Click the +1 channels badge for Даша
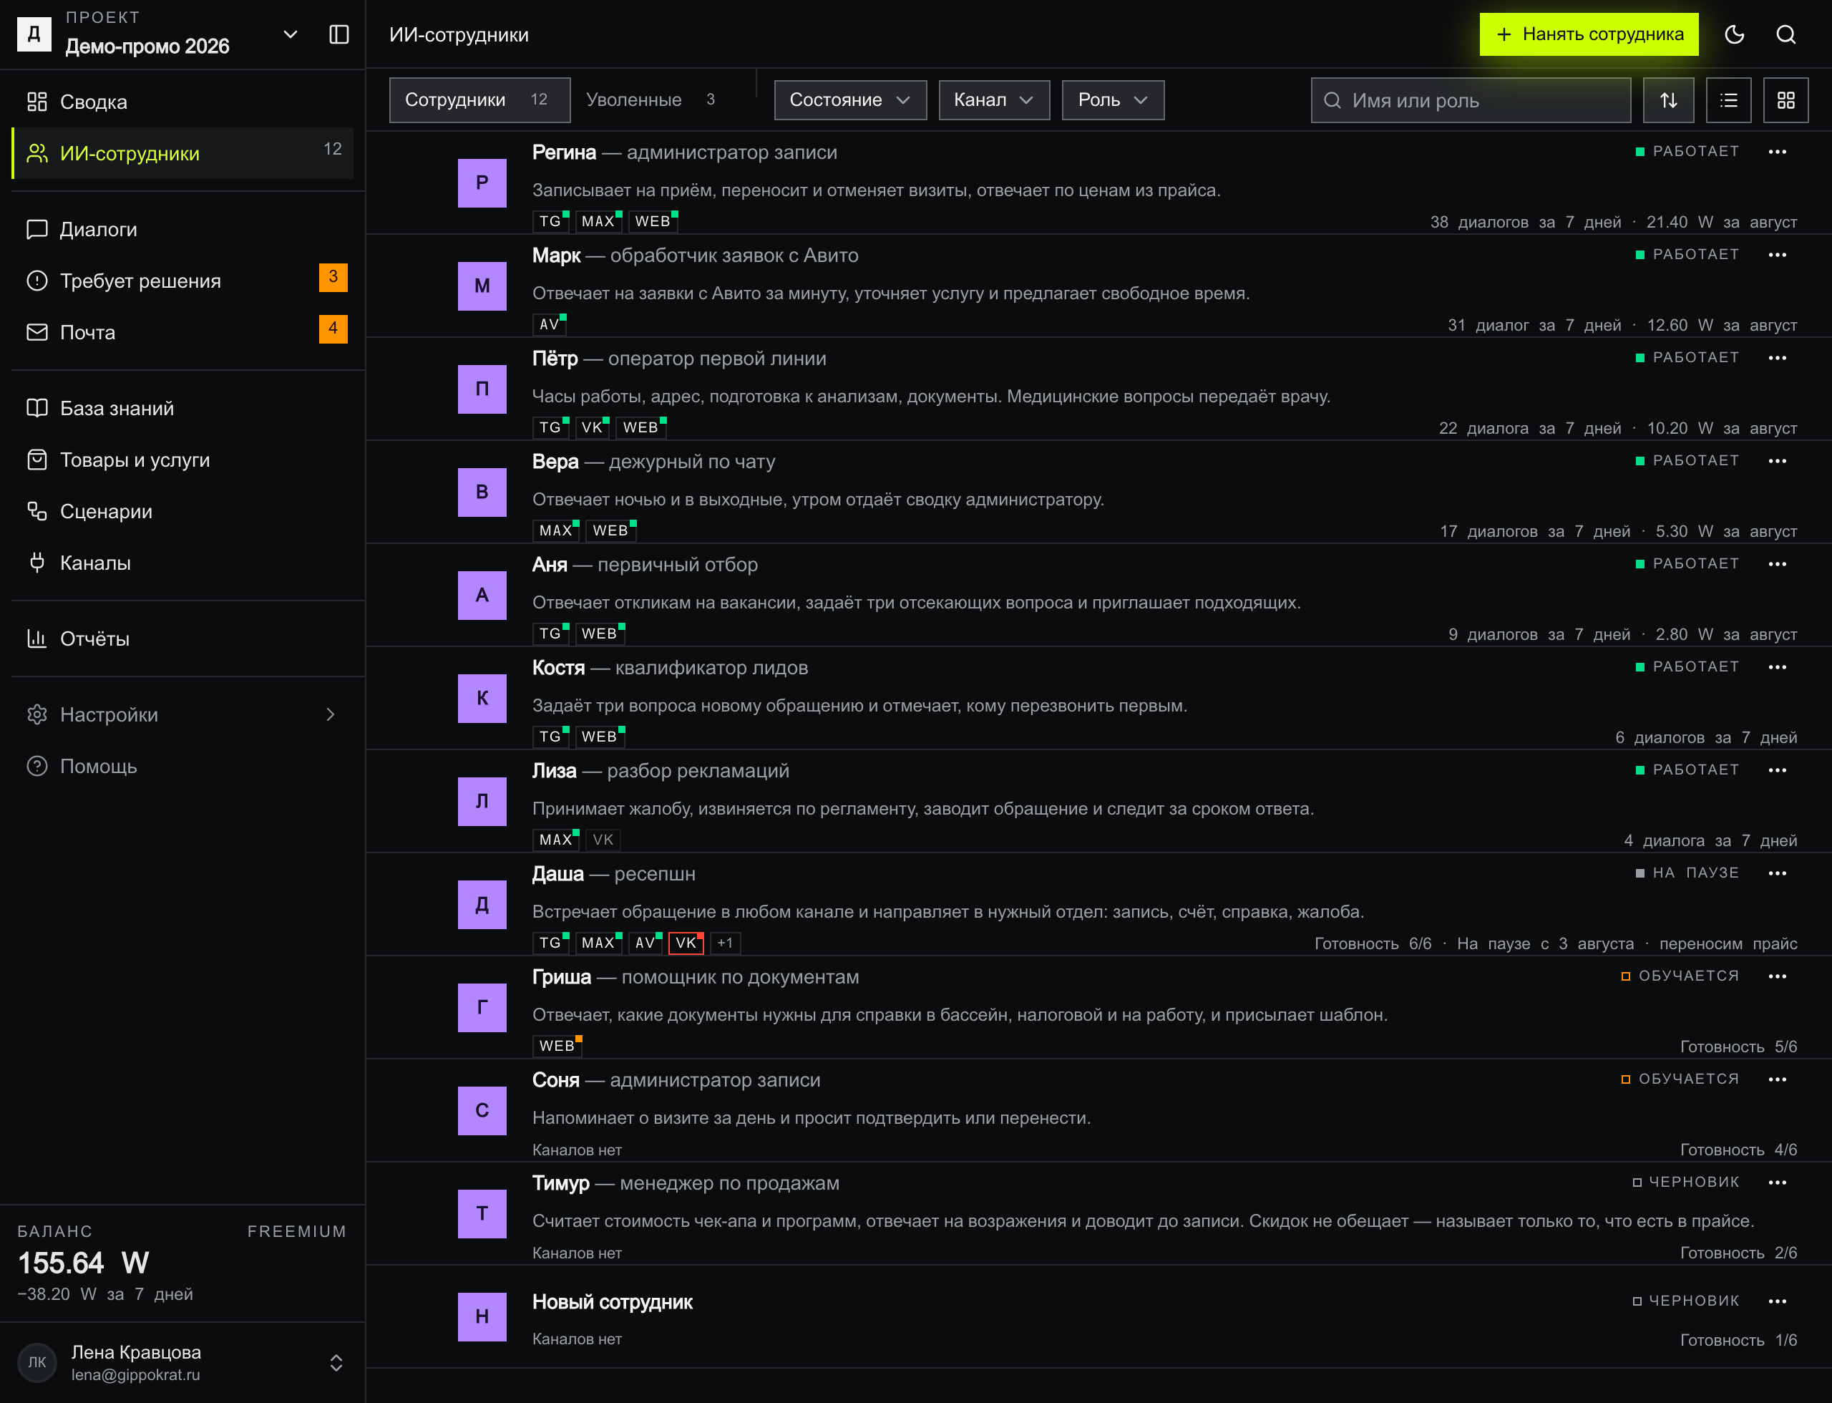 coord(725,943)
